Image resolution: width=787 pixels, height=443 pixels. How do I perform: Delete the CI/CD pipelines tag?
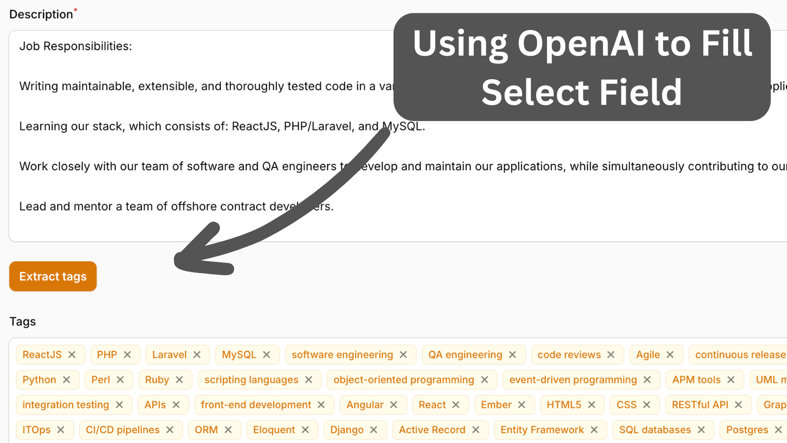click(170, 430)
